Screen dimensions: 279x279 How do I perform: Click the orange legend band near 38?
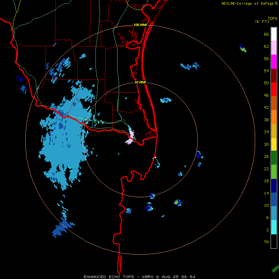[274, 117]
